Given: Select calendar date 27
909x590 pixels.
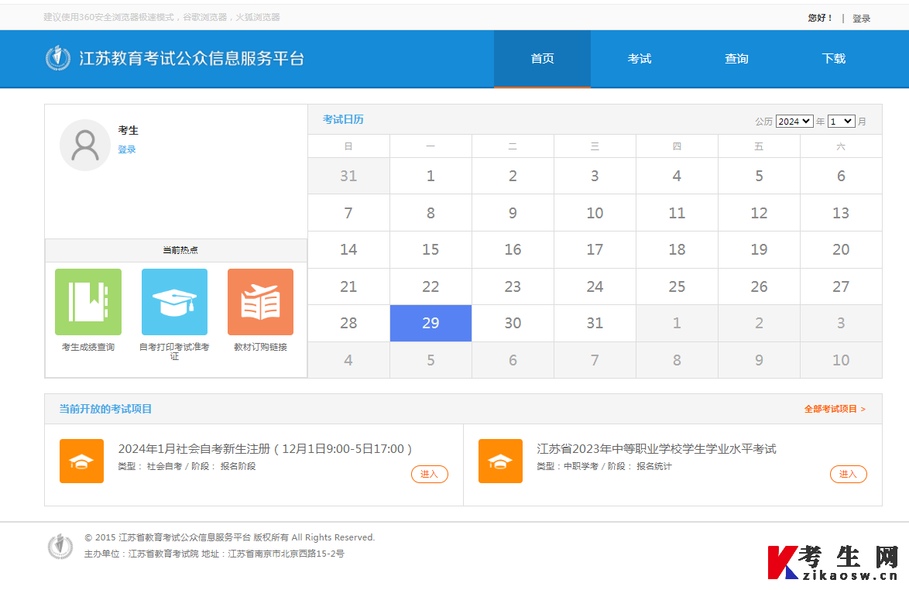Looking at the screenshot, I should [841, 286].
